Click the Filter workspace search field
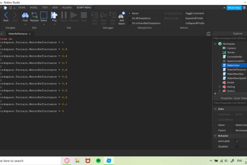This screenshot has height=165, width=247. point(230,38)
